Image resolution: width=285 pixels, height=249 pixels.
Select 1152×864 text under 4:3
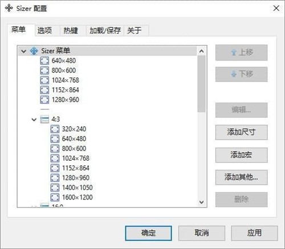[76, 168]
